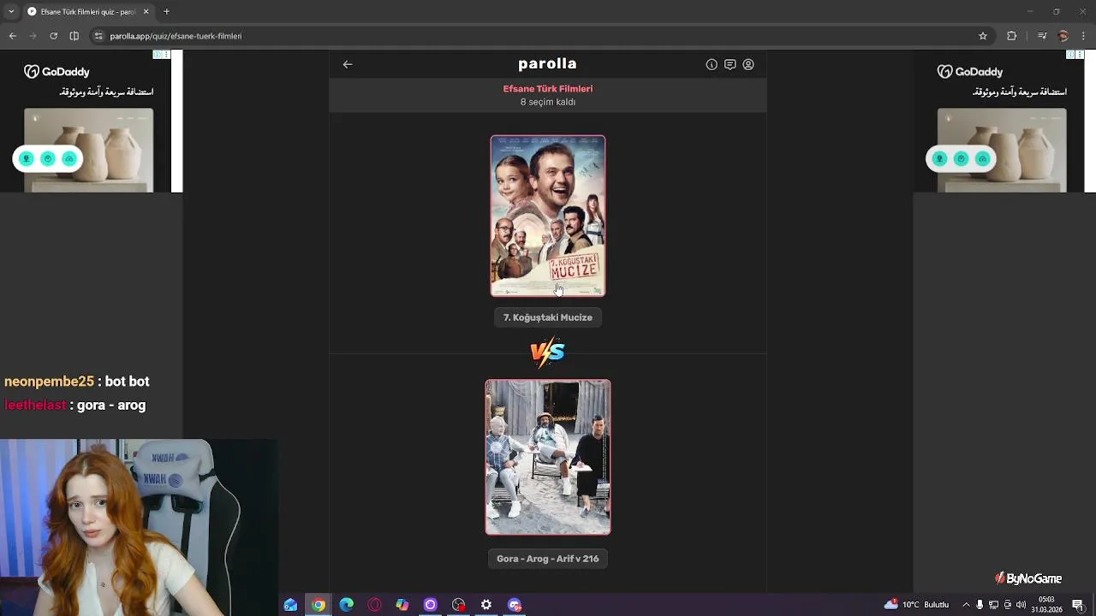Click the address bar URL field
The height and width of the screenshot is (616, 1096).
[x=539, y=36]
